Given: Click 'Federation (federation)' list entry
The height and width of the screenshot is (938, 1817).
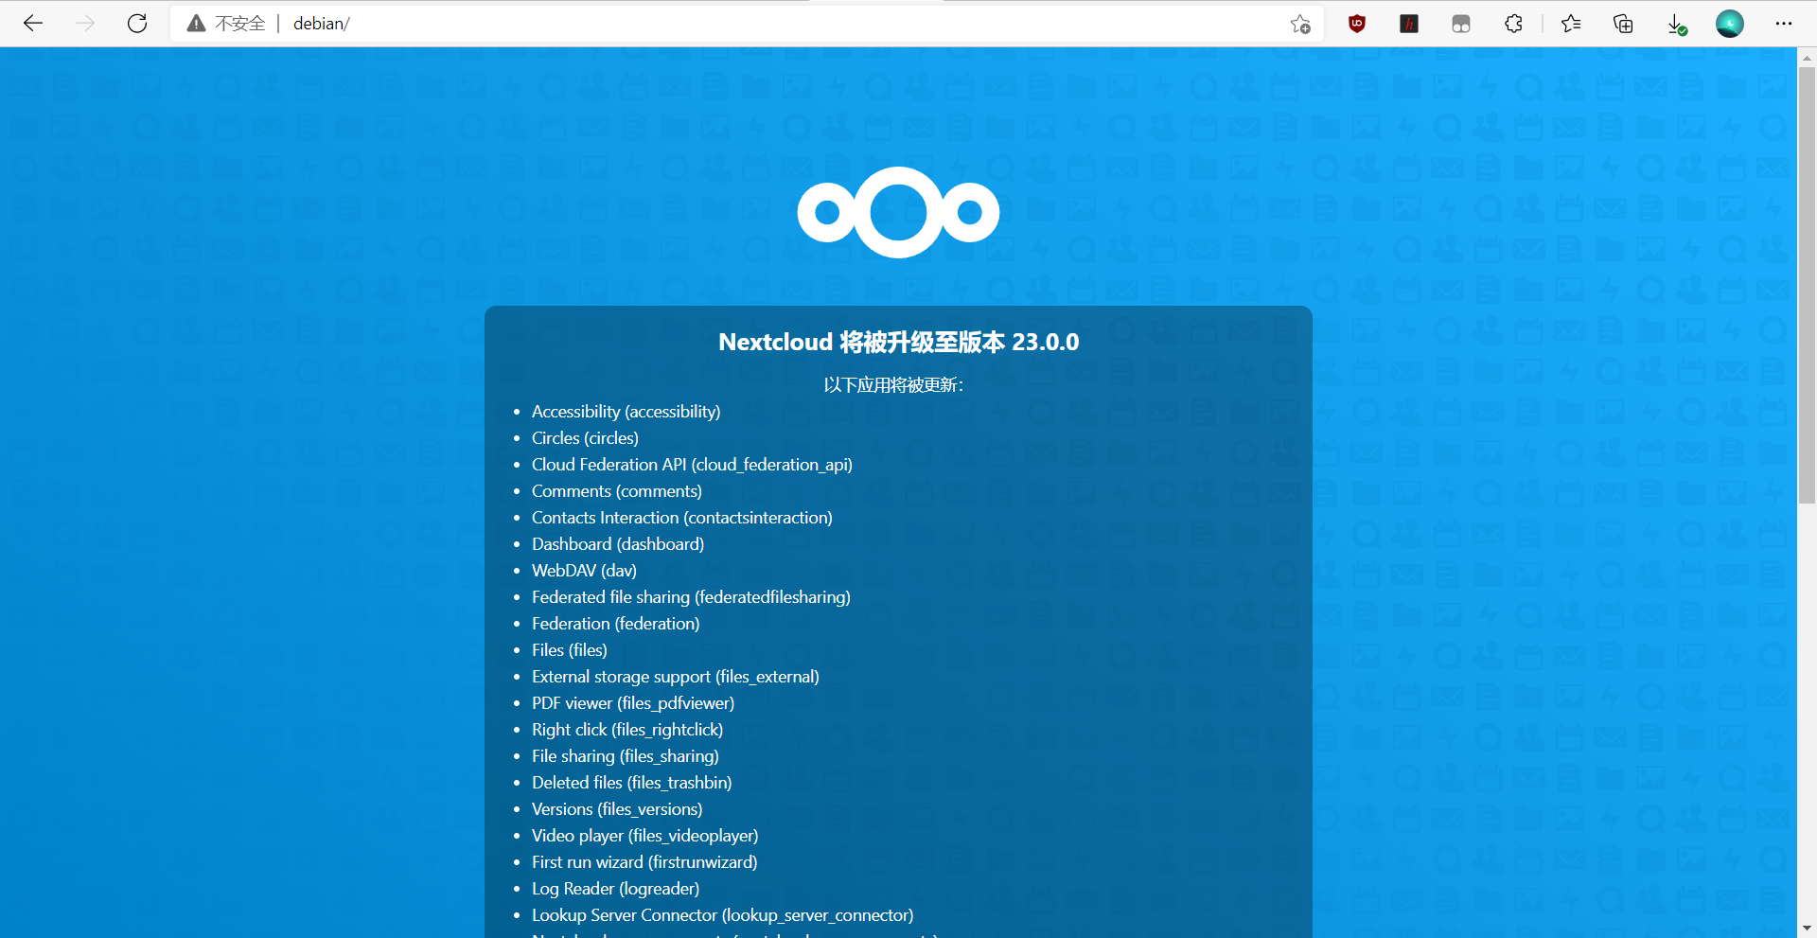Looking at the screenshot, I should (x=616, y=624).
